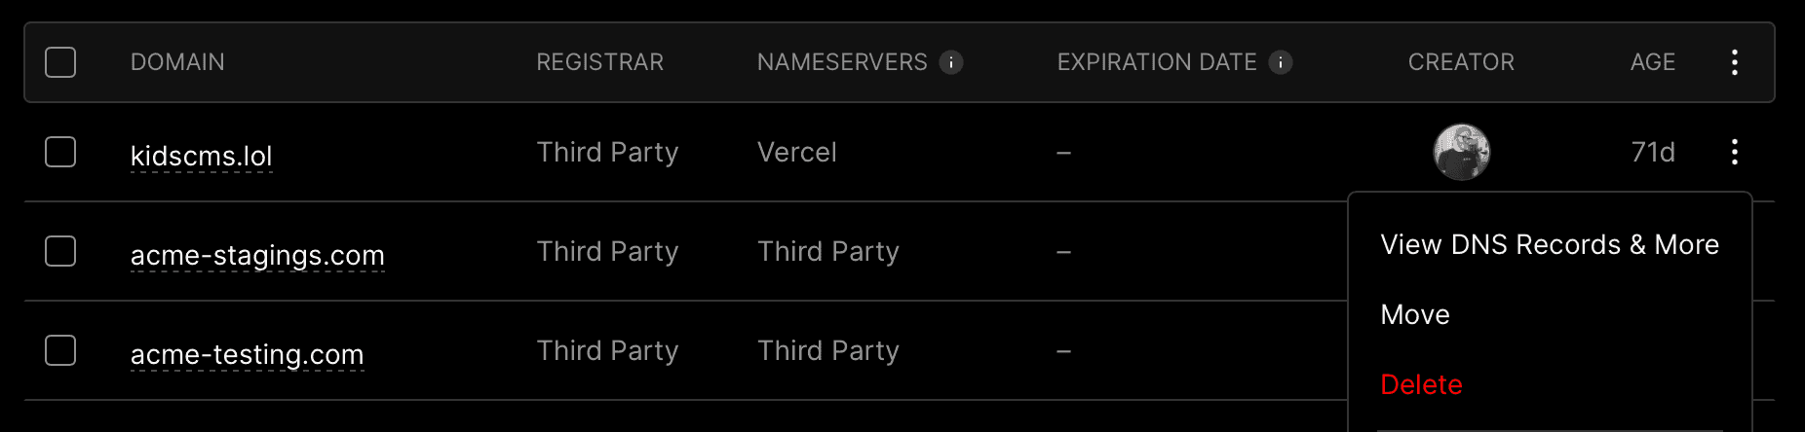
Task: Open the acme-stagings.com domain link
Action: point(257,255)
